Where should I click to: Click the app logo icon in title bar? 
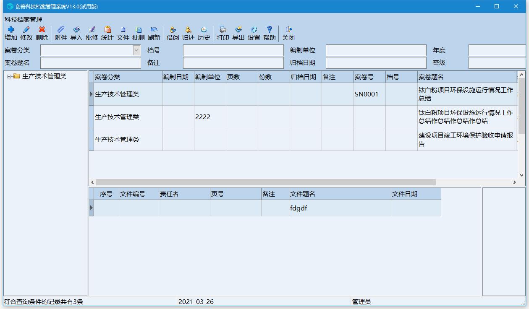point(10,6)
